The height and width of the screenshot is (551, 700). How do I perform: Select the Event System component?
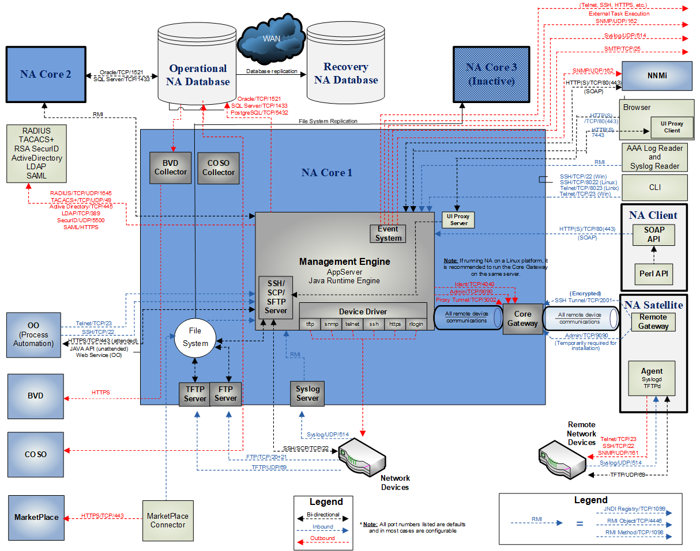pos(388,234)
